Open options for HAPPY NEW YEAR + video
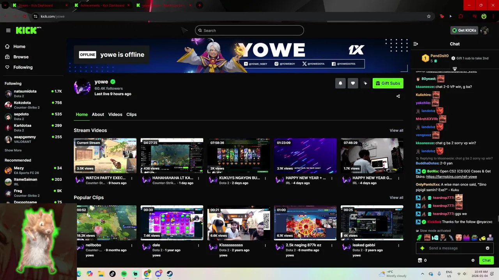Screen dimensions: 499x280 point(332,178)
